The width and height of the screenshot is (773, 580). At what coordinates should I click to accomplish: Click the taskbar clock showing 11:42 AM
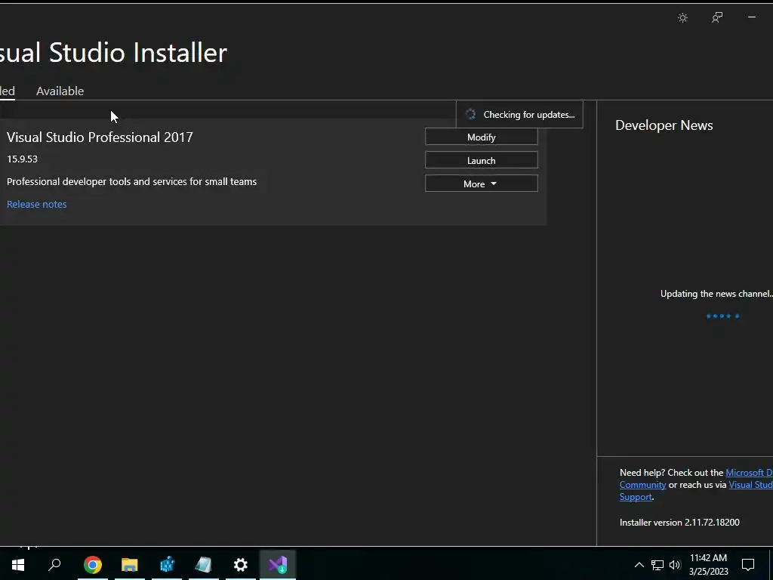(x=708, y=565)
